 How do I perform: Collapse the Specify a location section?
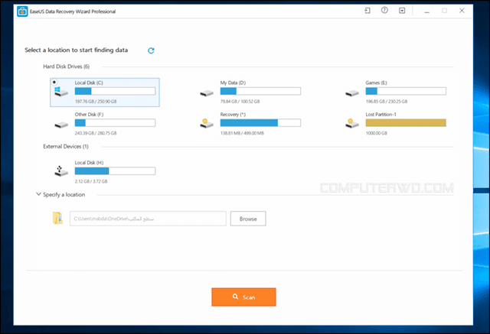coord(38,194)
